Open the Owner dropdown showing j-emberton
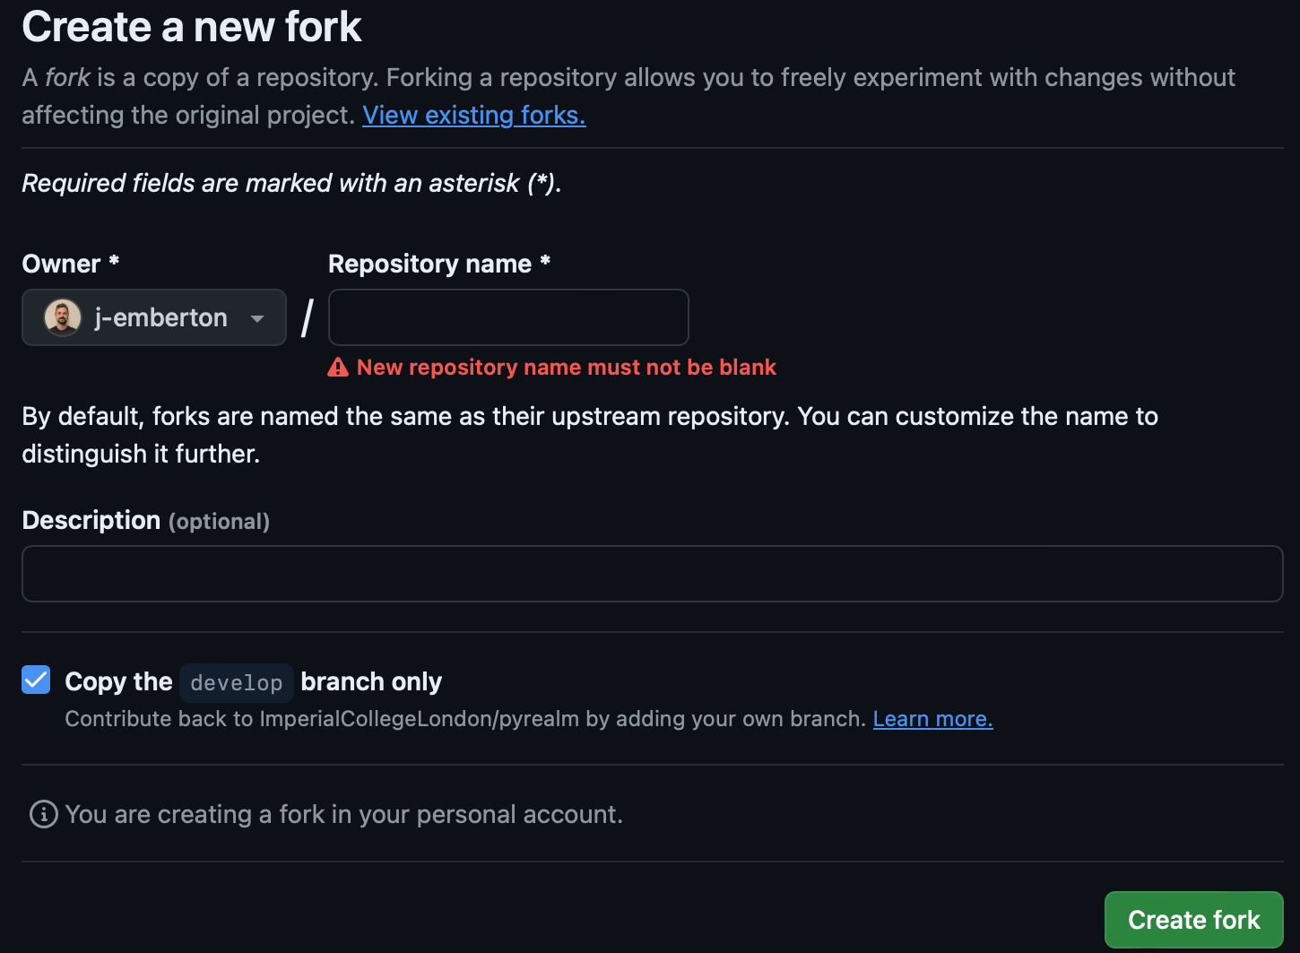This screenshot has height=953, width=1300. (154, 317)
